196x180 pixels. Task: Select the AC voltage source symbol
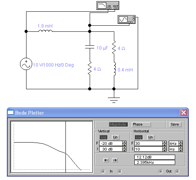point(26,64)
